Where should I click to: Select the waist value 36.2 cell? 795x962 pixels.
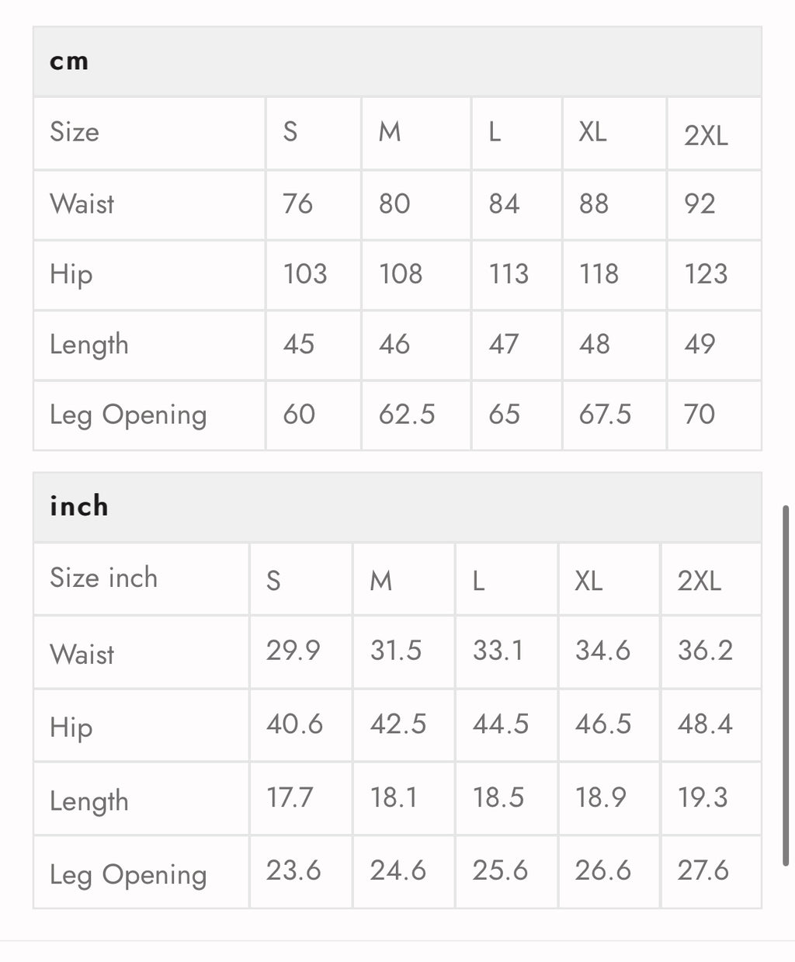(x=705, y=651)
